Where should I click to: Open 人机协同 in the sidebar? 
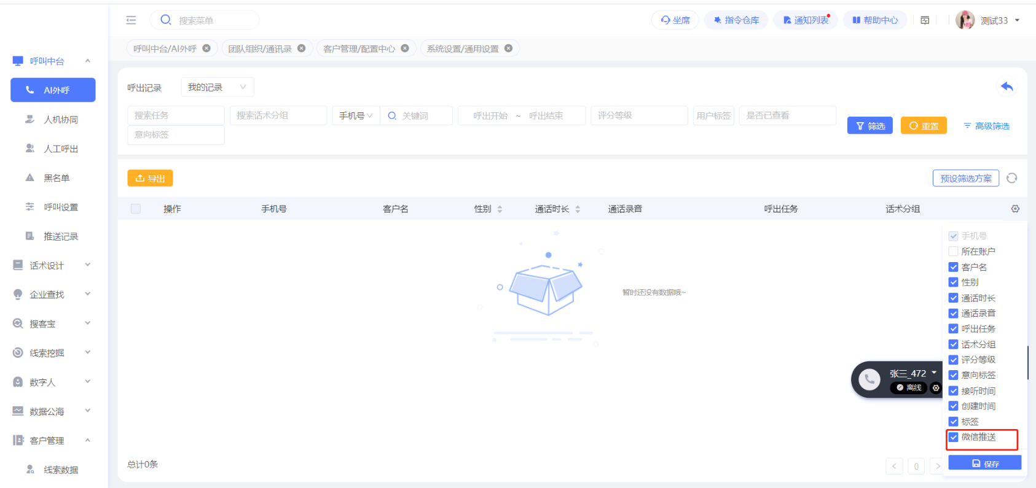pos(60,120)
